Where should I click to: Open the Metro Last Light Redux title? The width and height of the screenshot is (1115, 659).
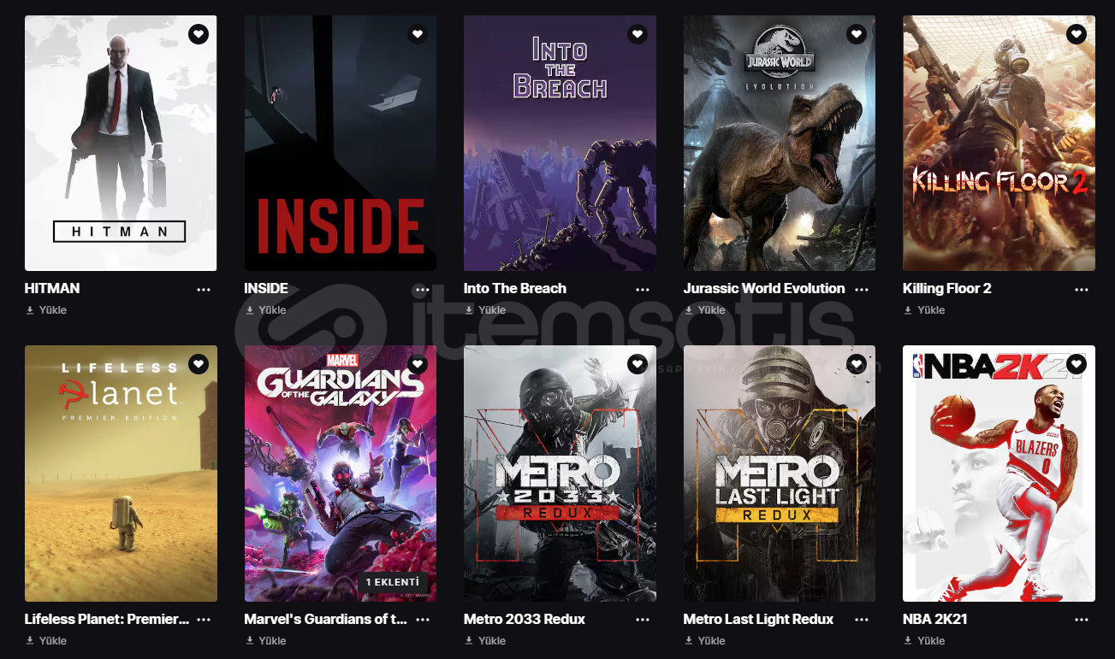pyautogui.click(x=758, y=619)
